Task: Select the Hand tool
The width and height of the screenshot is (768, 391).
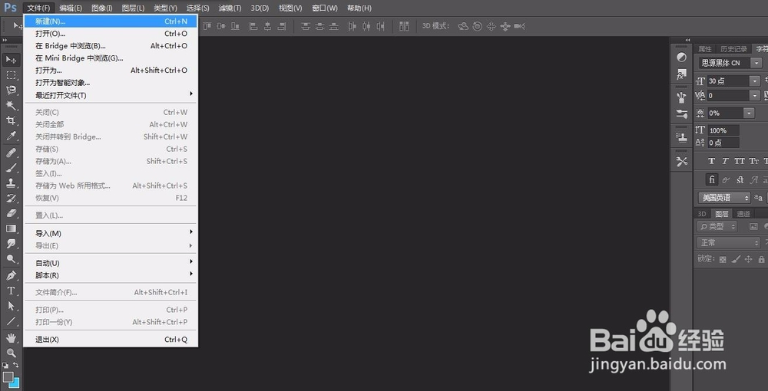Action: (11, 338)
